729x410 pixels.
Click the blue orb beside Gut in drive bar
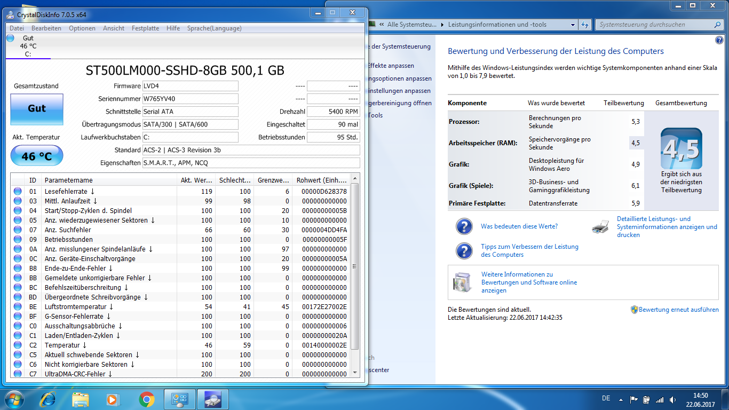pos(11,38)
